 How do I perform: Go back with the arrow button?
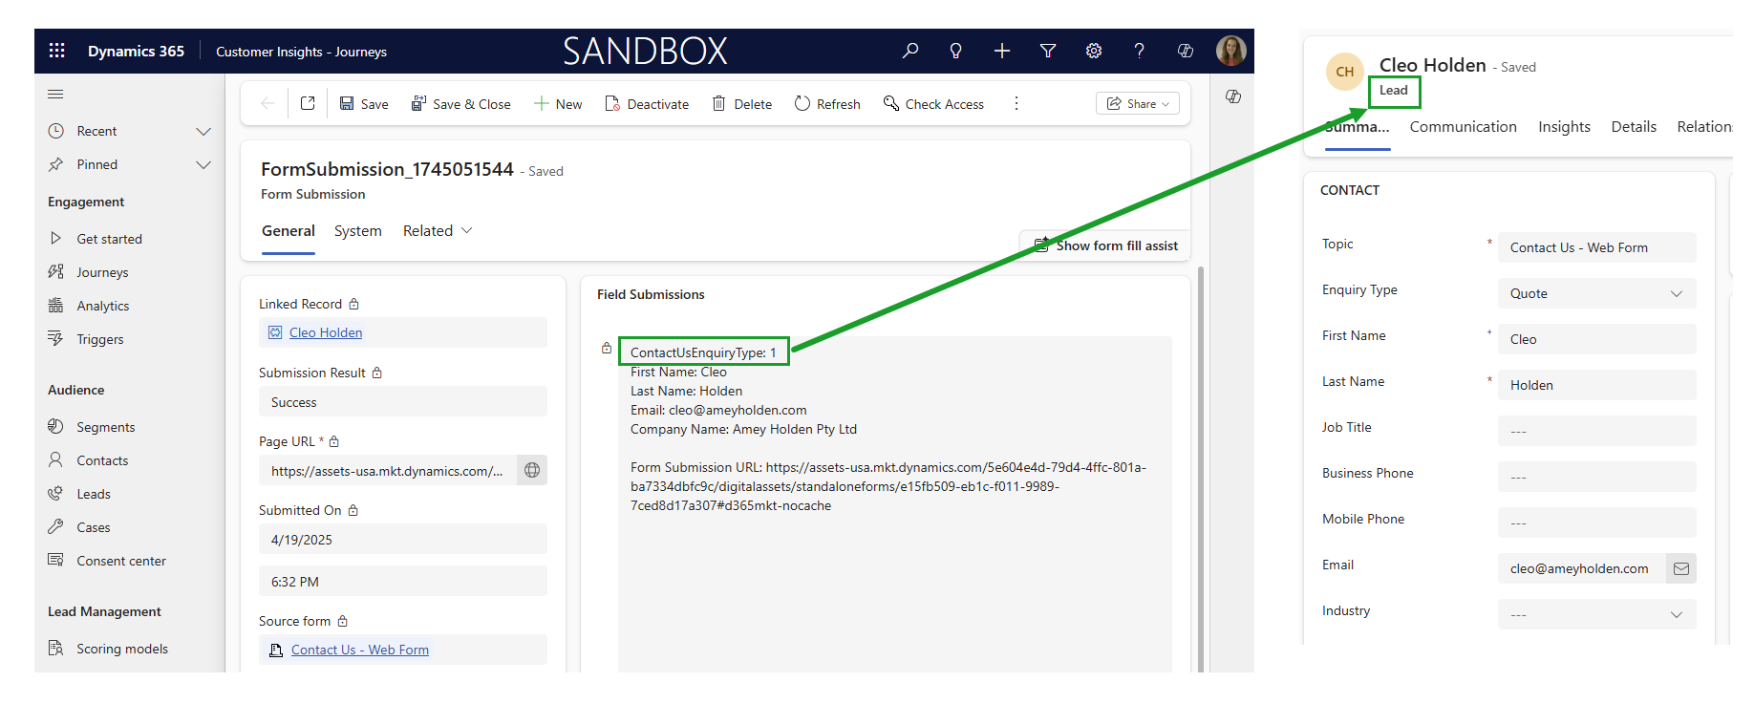click(x=267, y=103)
